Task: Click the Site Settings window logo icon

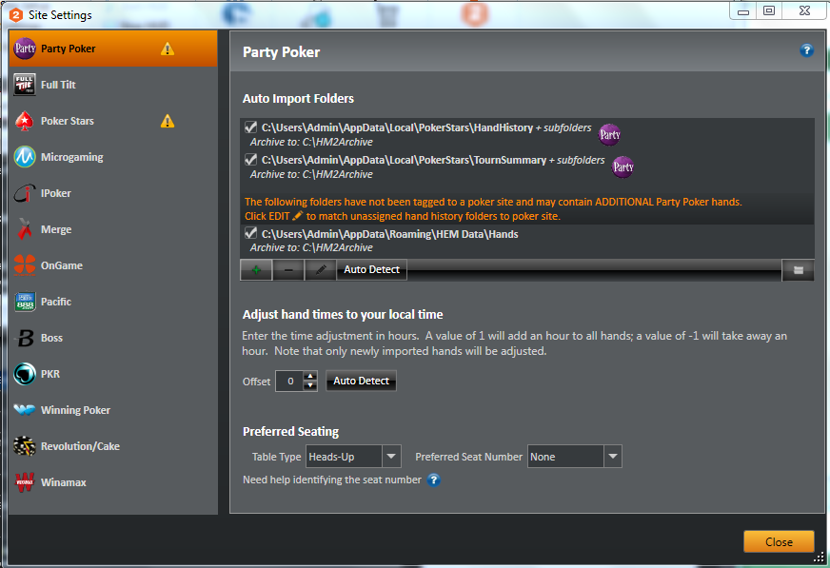Action: [x=16, y=15]
